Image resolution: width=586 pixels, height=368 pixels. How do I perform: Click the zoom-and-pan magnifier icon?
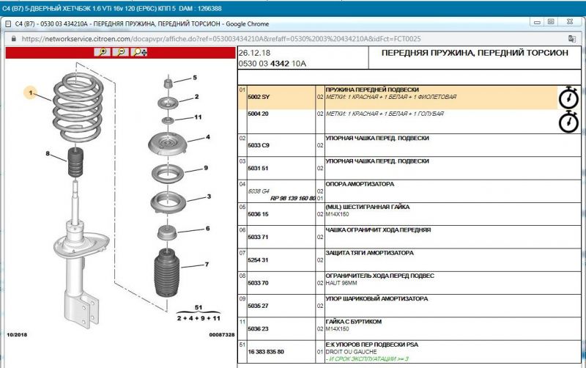(x=138, y=52)
